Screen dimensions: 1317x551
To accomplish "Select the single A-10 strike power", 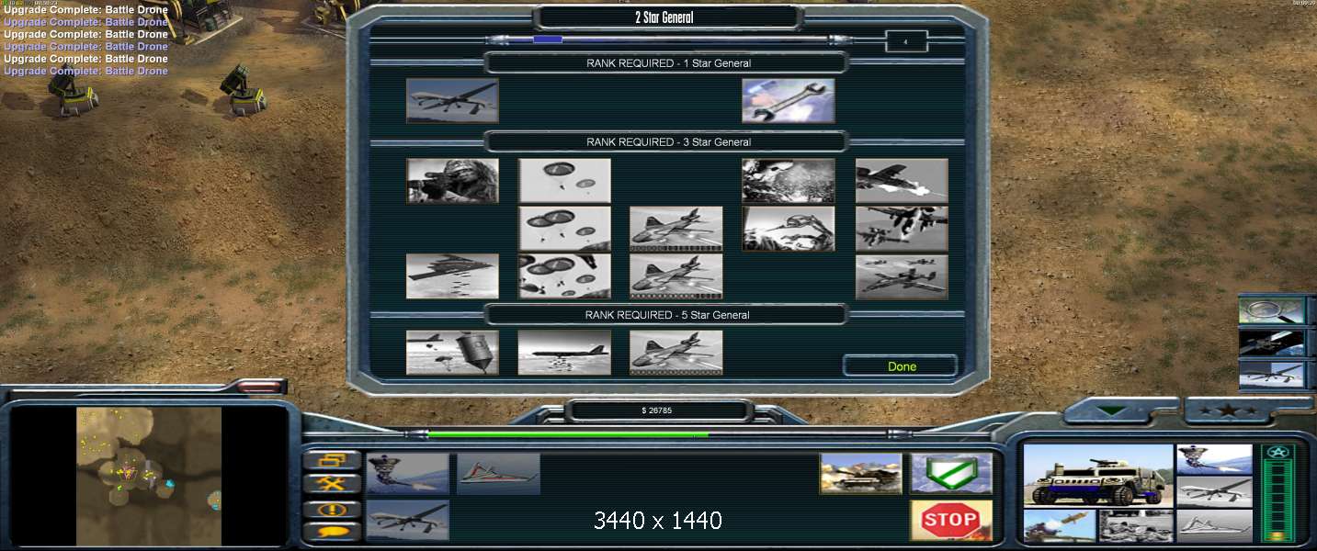I will [902, 181].
